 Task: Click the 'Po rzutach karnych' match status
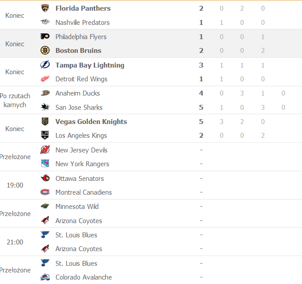tap(15, 100)
